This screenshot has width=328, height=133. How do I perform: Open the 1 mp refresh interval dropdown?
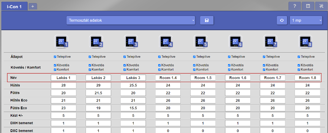(x=306, y=20)
